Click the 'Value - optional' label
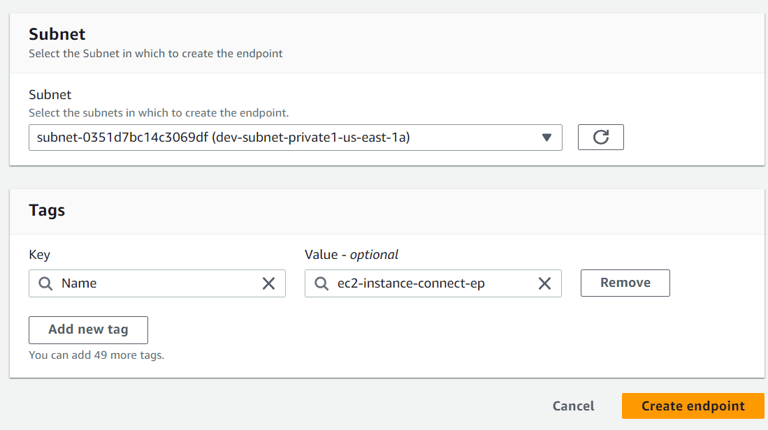Image resolution: width=768 pixels, height=430 pixels. pos(352,255)
